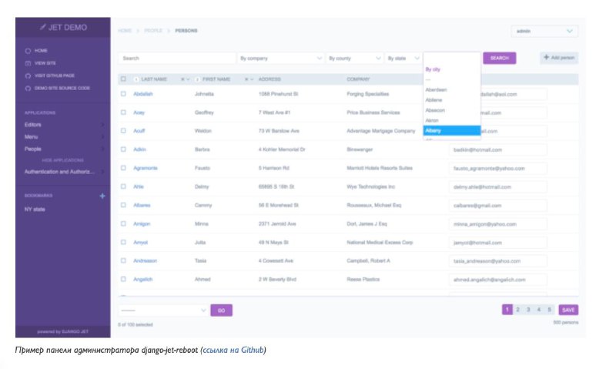Select the blank dash option in city list
The height and width of the screenshot is (369, 616).
point(452,79)
